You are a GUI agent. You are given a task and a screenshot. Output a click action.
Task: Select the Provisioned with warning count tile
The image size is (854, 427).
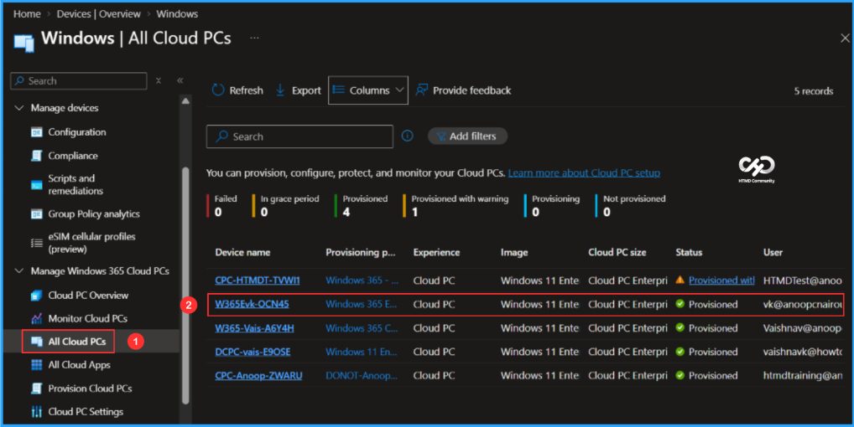point(456,205)
